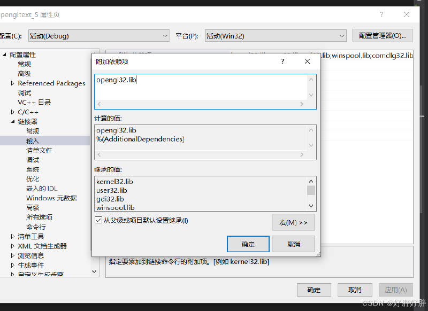The image size is (428, 311).
Task: Select the 系统 linker item
Action: tap(33, 169)
